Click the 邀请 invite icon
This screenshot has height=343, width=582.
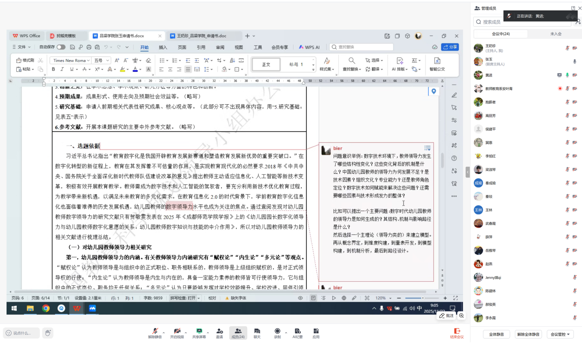(x=219, y=331)
